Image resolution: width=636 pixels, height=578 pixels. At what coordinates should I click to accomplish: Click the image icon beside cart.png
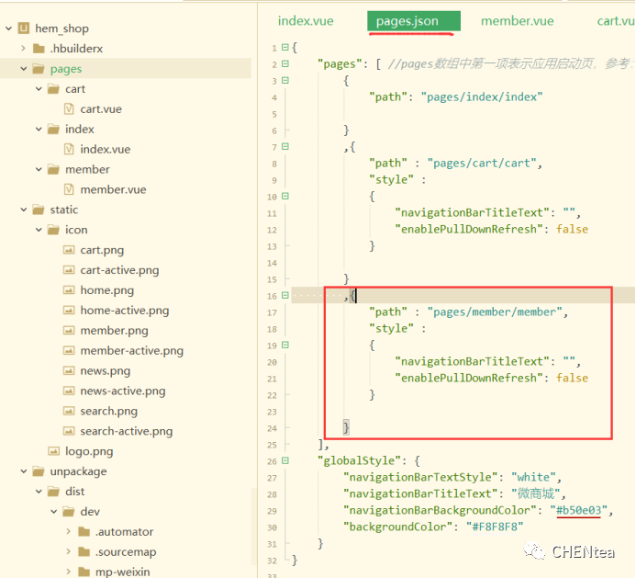(69, 250)
